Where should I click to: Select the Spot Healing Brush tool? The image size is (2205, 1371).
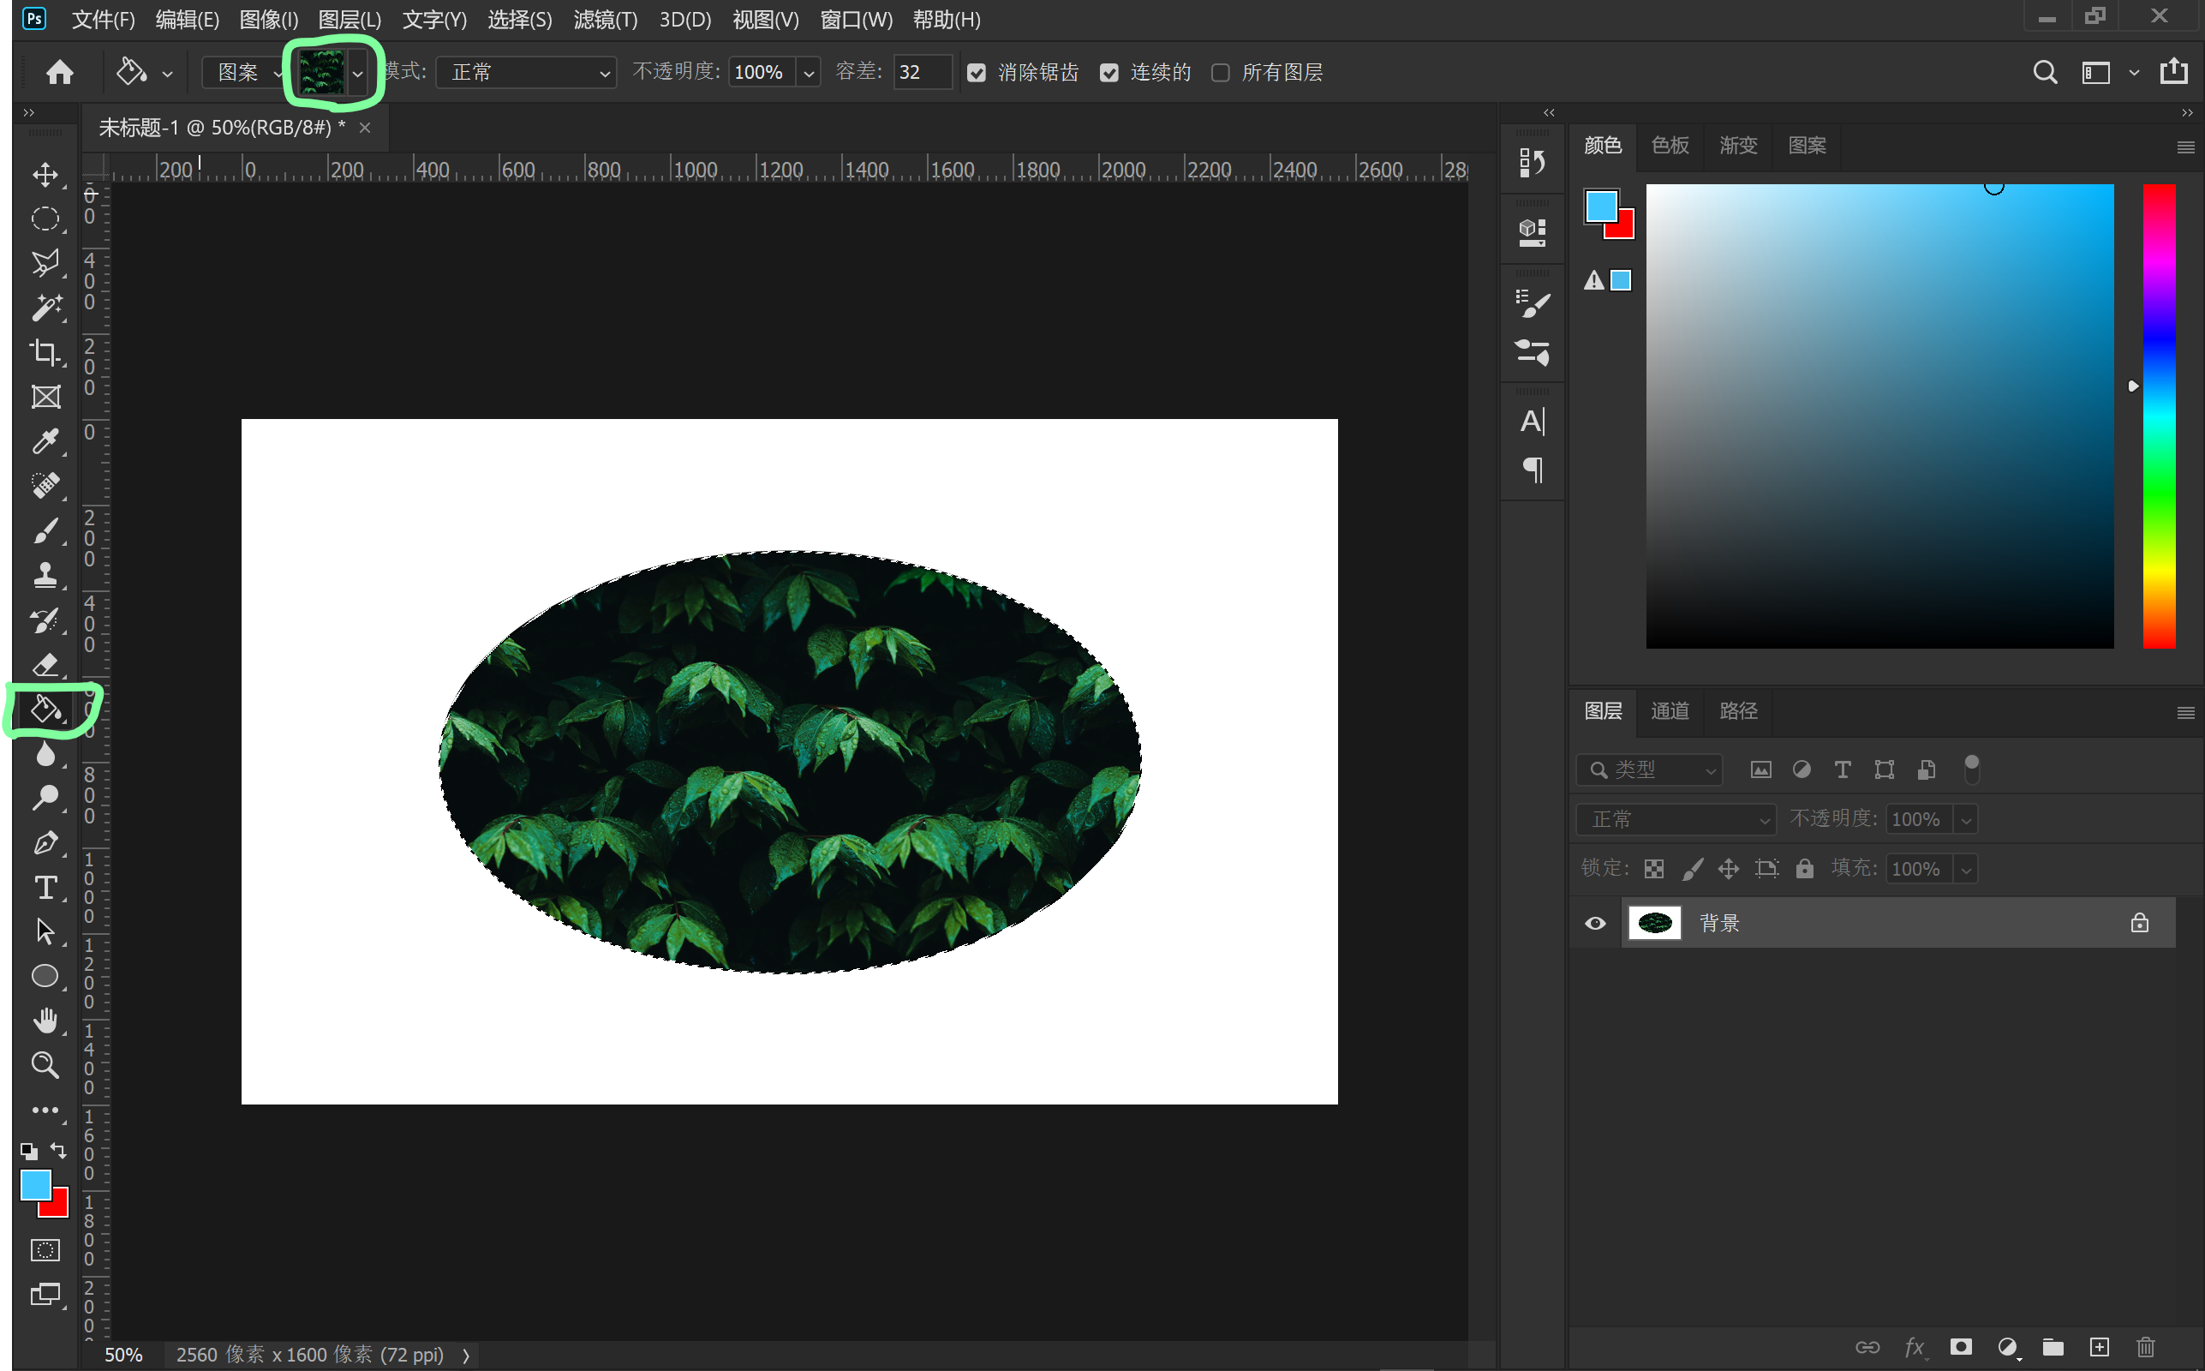point(45,485)
